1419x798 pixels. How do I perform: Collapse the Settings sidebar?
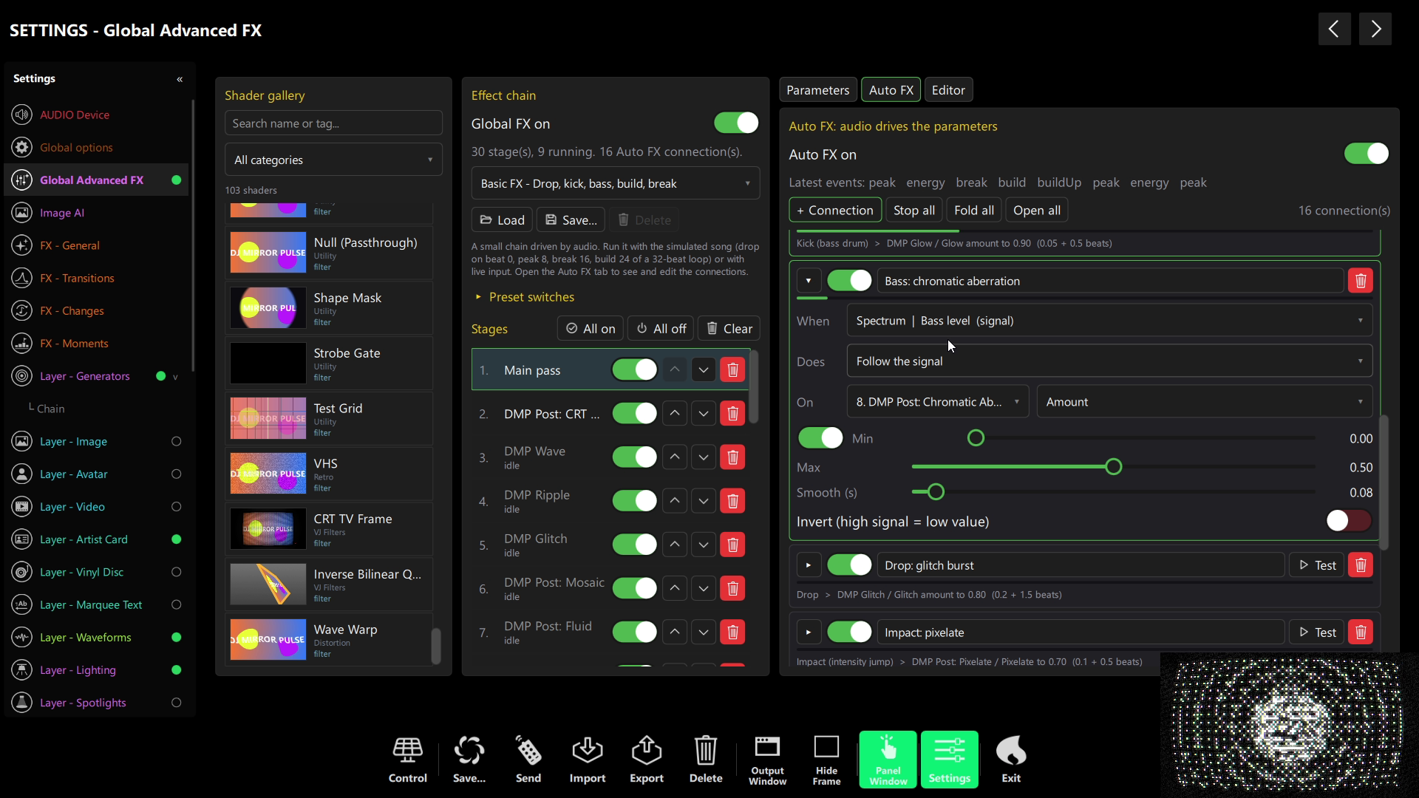point(180,79)
